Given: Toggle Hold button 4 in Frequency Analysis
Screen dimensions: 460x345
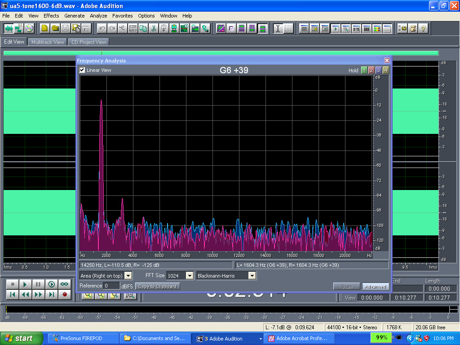Looking at the screenshot, I should click(385, 70).
